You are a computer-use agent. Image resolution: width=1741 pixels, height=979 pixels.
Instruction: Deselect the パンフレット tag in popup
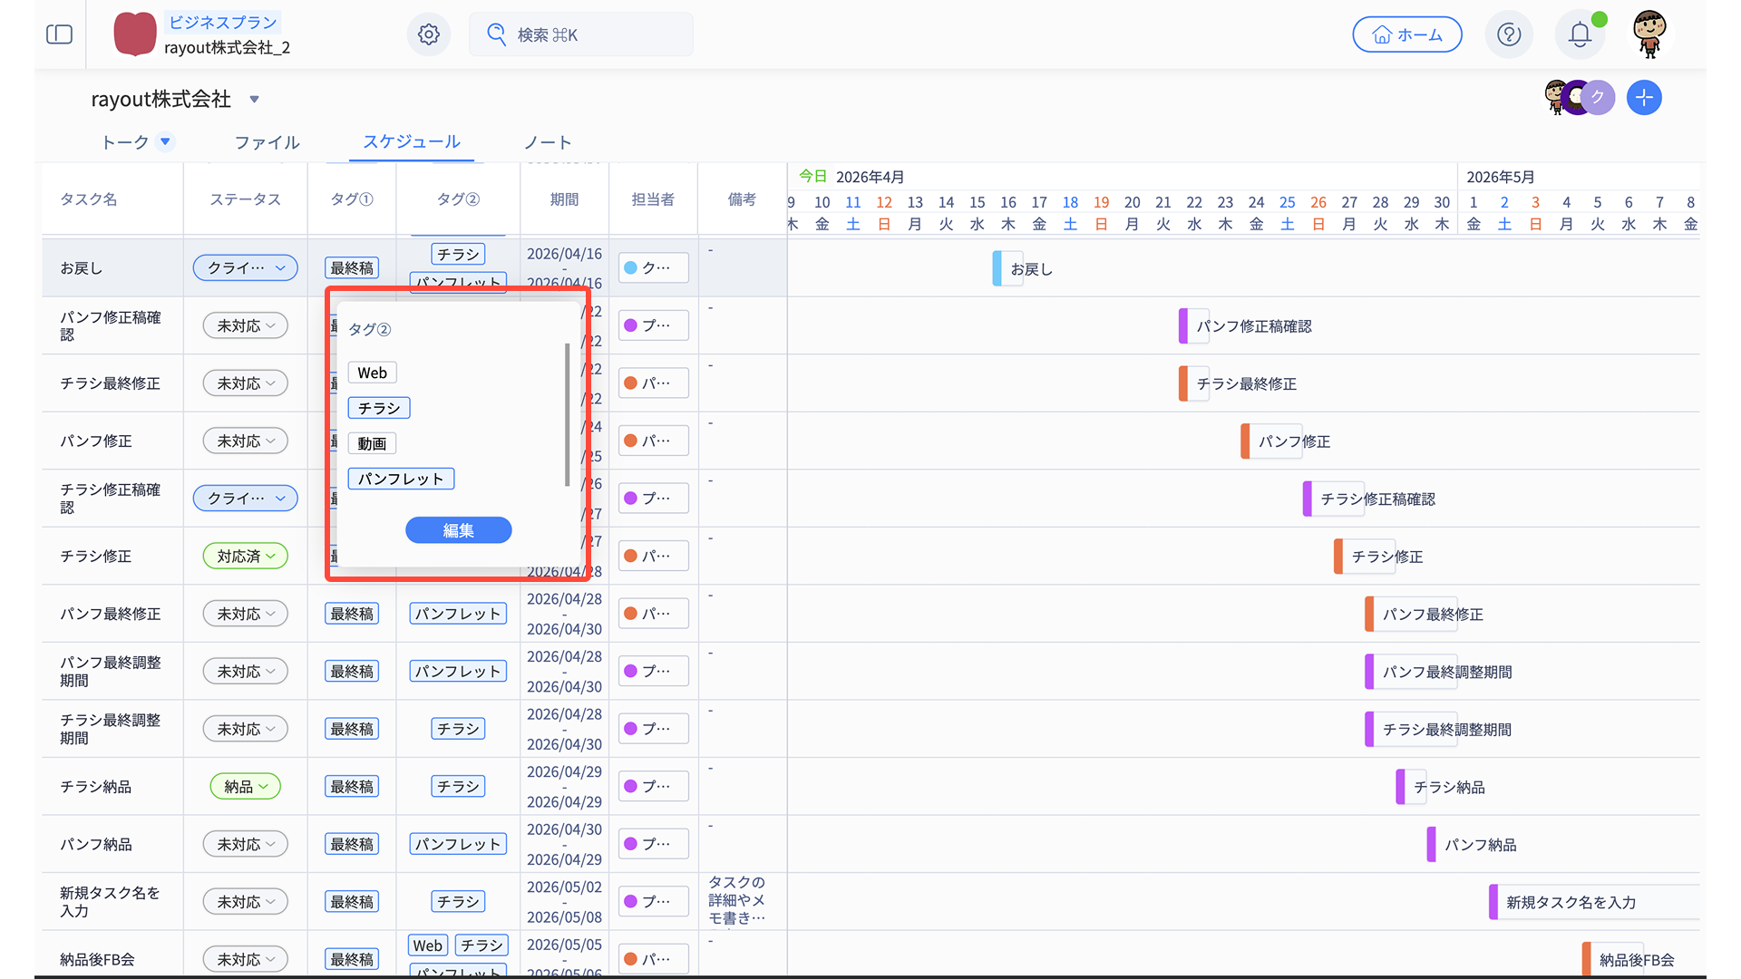401,479
